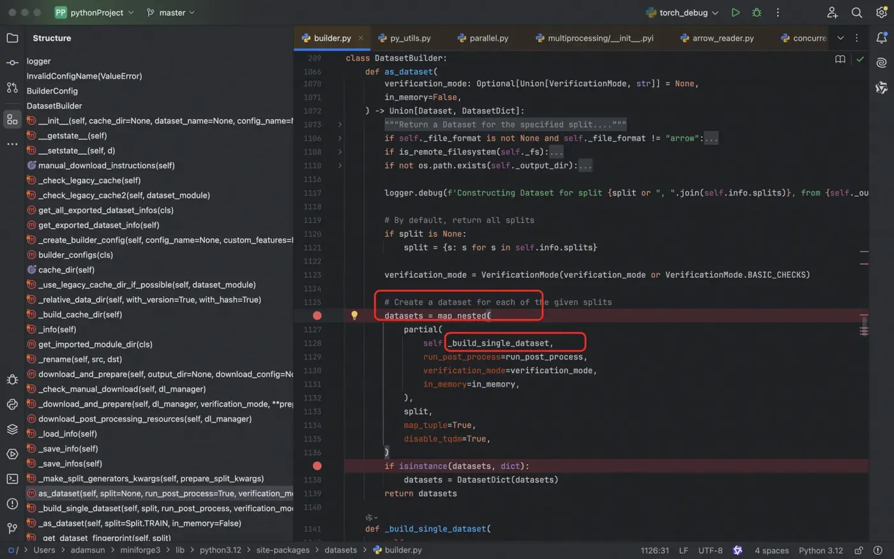This screenshot has height=559, width=894.
Task: Click editor vertical scrollbar marker
Action: [864, 326]
